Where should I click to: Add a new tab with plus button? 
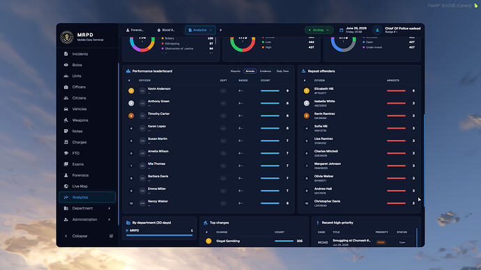pos(220,30)
